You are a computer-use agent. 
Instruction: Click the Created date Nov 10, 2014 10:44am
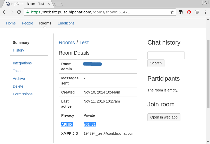pyautogui.click(x=102, y=92)
